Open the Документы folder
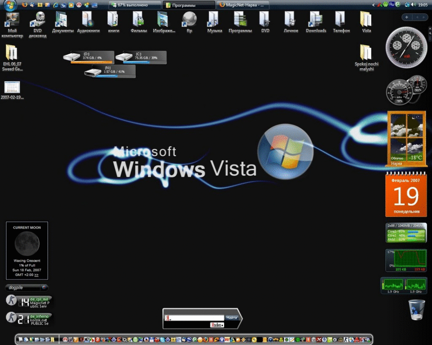This screenshot has height=345, width=432. pyautogui.click(x=63, y=22)
